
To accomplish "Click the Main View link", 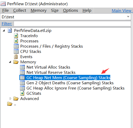I will (122, 11).
